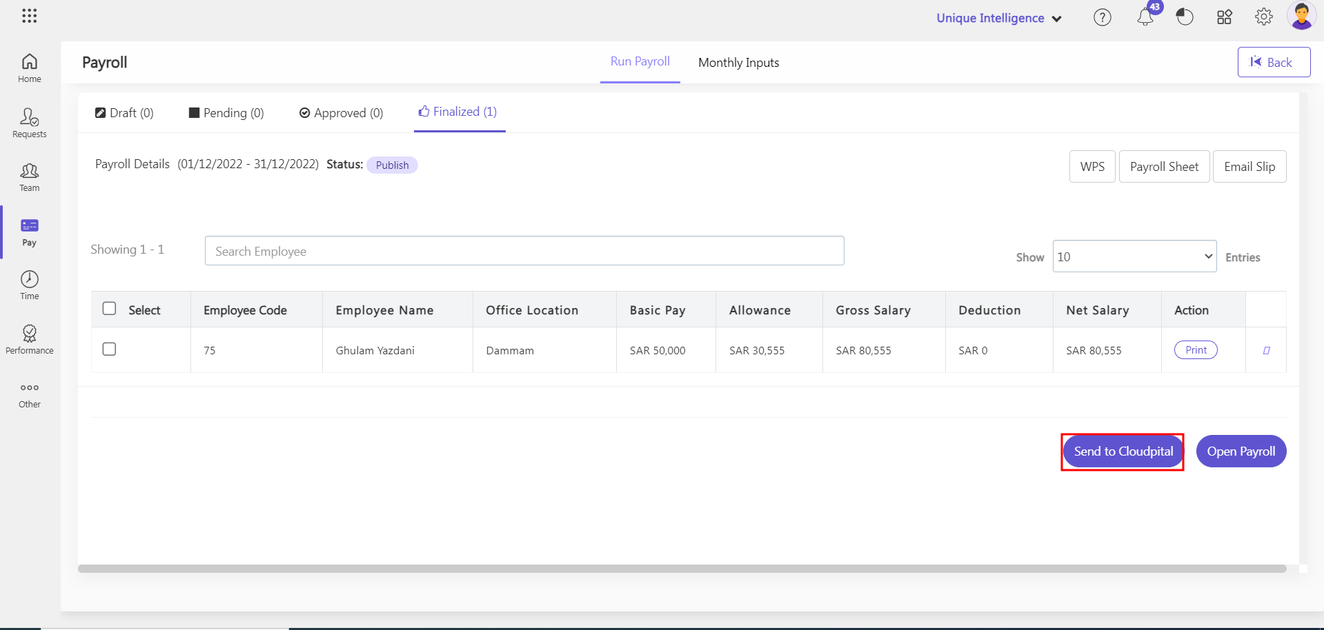The height and width of the screenshot is (630, 1324).
Task: Tick the Select all header checkbox
Action: [x=109, y=309]
